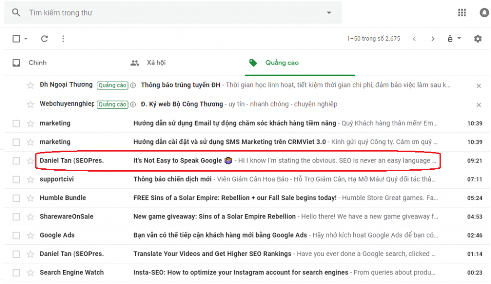Screen dimensions: 491x284
Task: Open the notifications bell icon
Action: click(484, 12)
